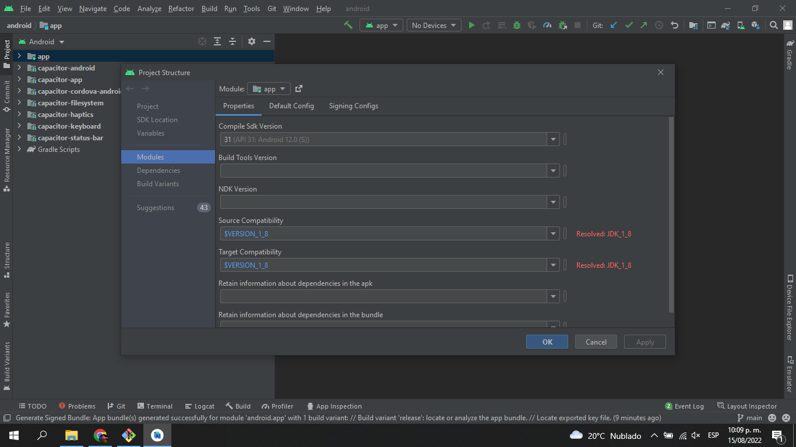Switch to the Signing Configs tab
The image size is (796, 447).
354,106
